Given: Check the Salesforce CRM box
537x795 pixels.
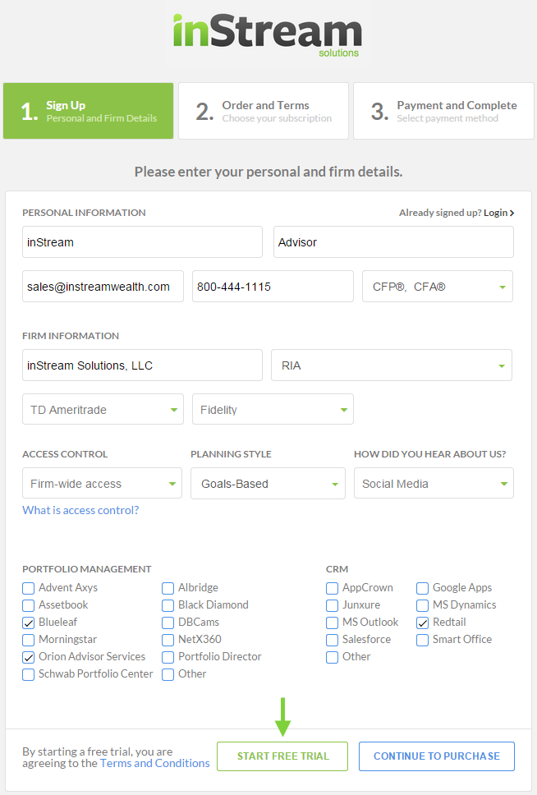Looking at the screenshot, I should click(x=333, y=640).
